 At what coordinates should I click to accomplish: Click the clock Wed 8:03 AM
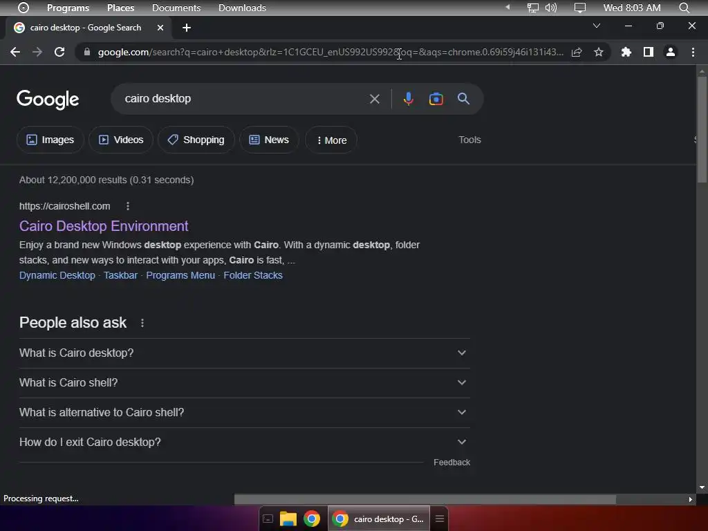tap(632, 8)
